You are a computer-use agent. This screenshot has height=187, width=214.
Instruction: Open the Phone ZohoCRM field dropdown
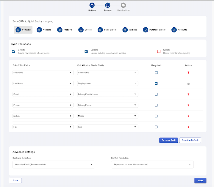coord(43,105)
